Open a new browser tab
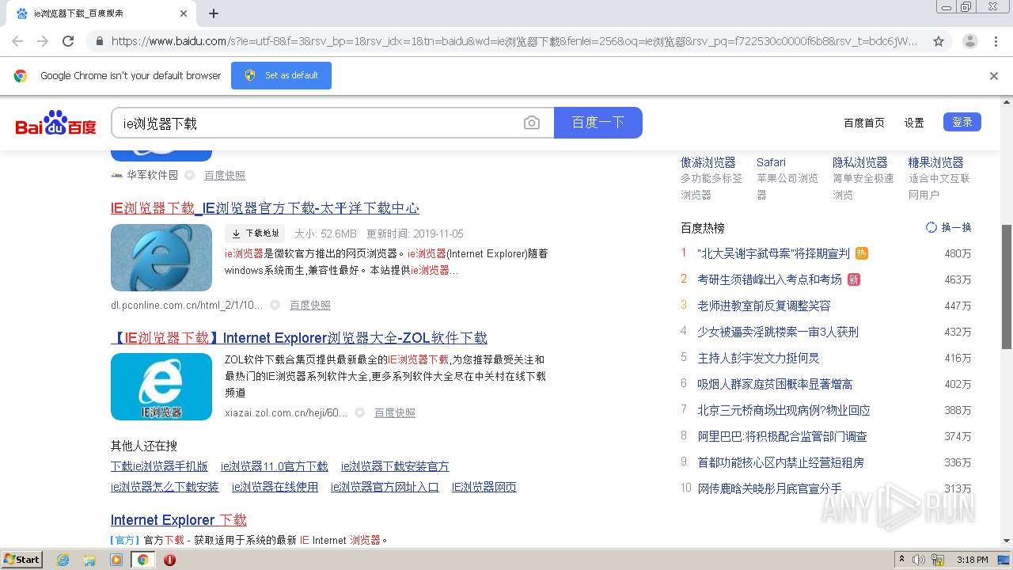 pyautogui.click(x=214, y=13)
